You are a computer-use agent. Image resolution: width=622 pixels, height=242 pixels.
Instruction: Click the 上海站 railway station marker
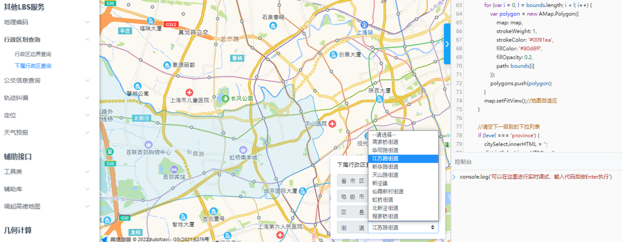pos(364,24)
